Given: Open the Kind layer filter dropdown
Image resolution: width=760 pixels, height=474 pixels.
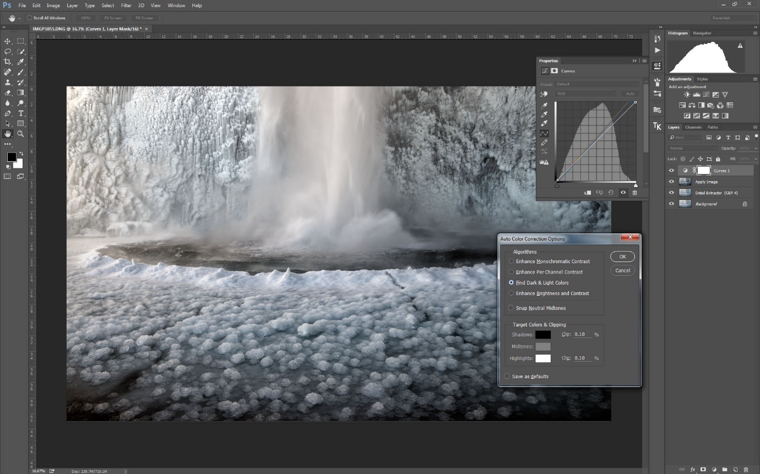Looking at the screenshot, I should click(686, 138).
